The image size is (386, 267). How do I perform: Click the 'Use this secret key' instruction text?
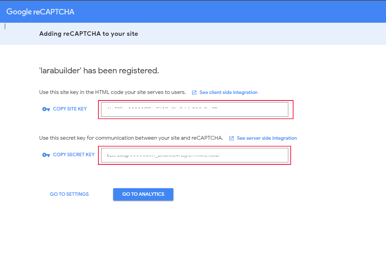131,138
